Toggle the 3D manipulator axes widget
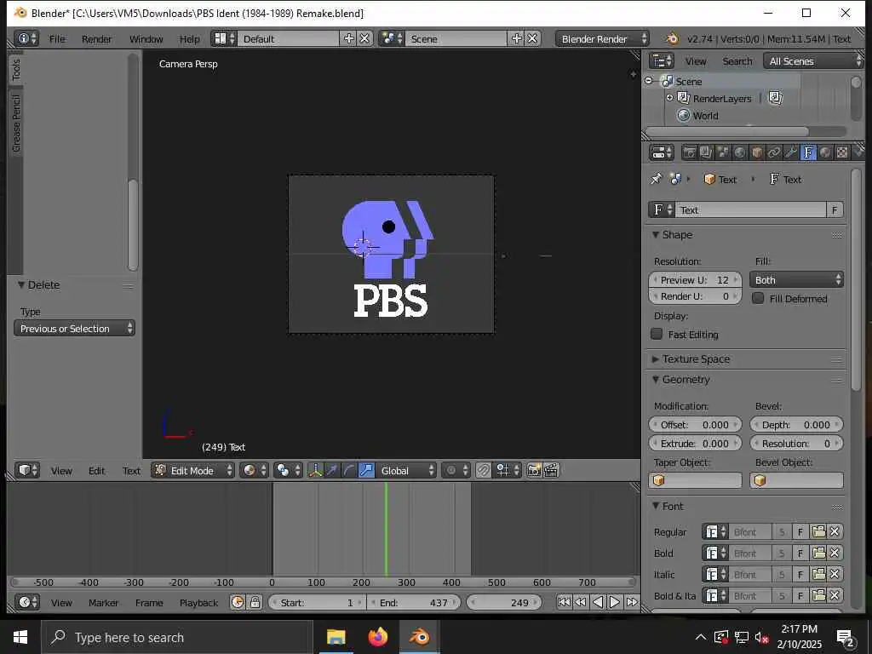The height and width of the screenshot is (654, 872). (315, 470)
